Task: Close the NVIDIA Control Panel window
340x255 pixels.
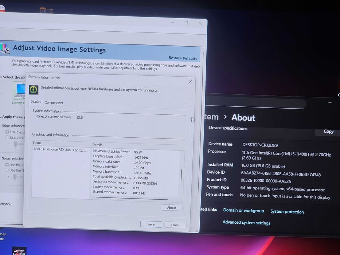Action: point(200,23)
